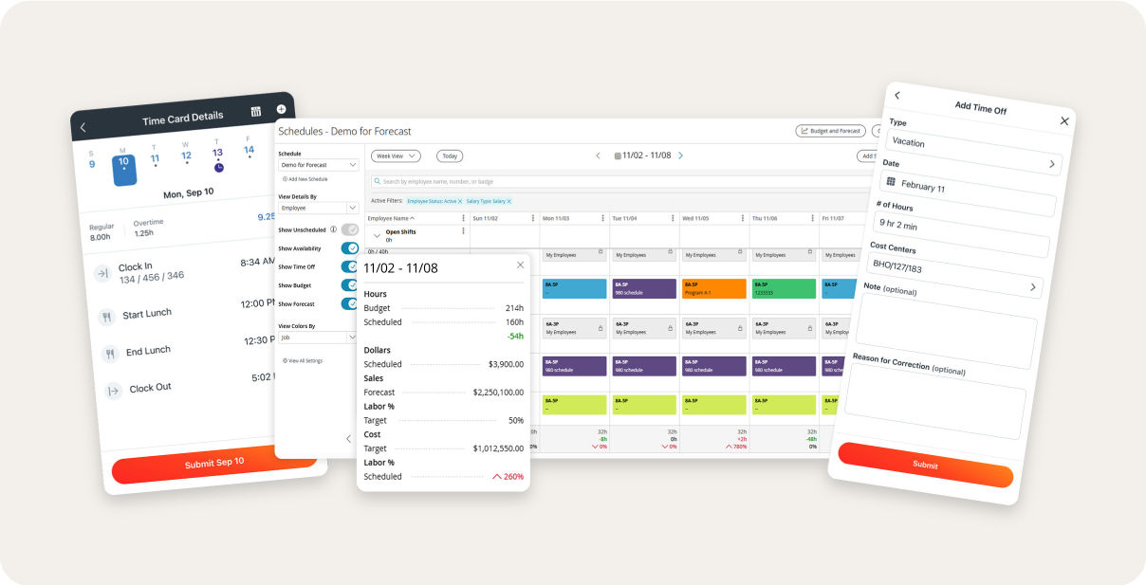
Task: Click the Clock Out icon
Action: pos(114,388)
